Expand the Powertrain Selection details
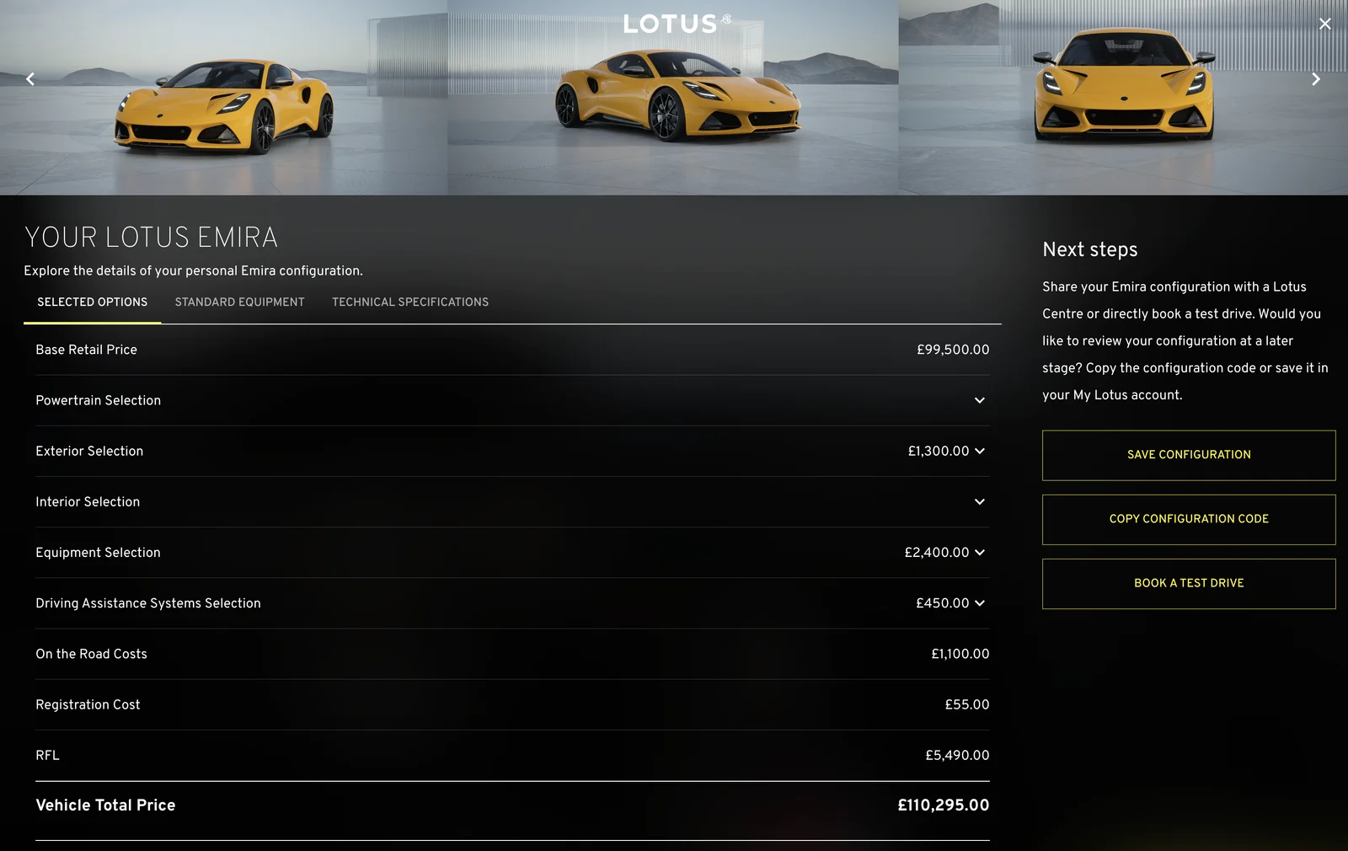This screenshot has width=1348, height=851. 980,401
